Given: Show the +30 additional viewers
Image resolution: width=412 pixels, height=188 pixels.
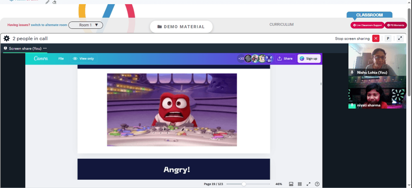Looking at the screenshot, I should coord(241,59).
